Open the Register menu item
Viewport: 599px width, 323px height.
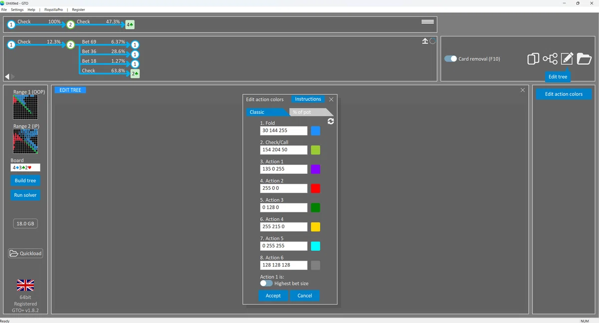[78, 9]
